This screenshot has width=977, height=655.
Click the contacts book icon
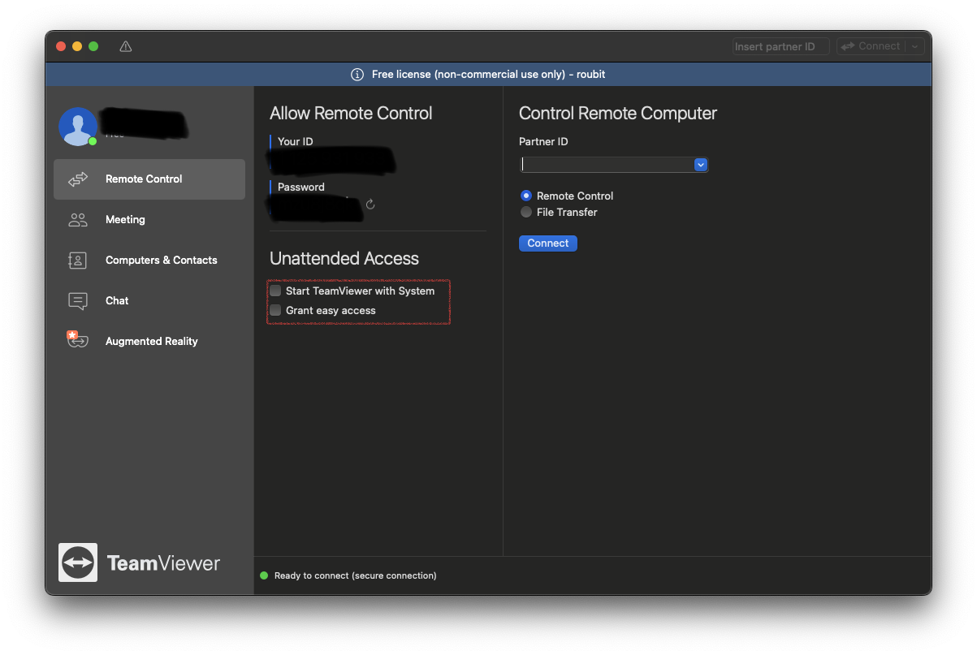pos(78,261)
